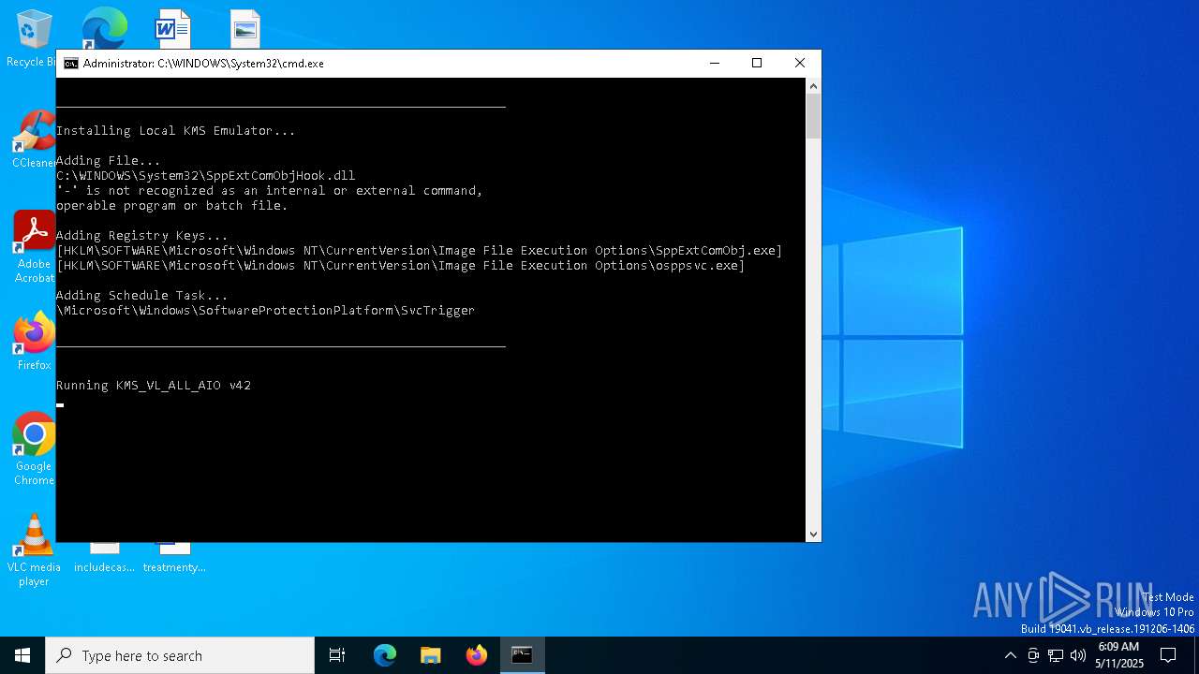The width and height of the screenshot is (1199, 674).
Task: Click 'operable program or batch file.' line
Action: (172, 206)
